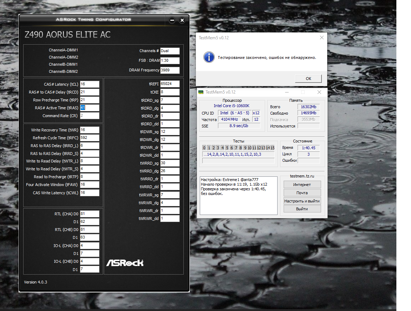
Task: Click ChannelB-DIMM2 label
Action: [x=64, y=71]
